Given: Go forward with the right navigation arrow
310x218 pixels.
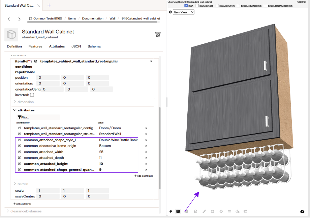Looking at the screenshot, I should click(19, 19).
